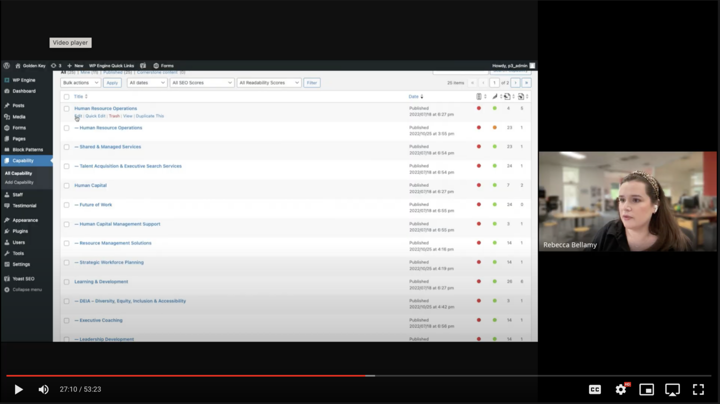Check Talent Acquisition & Executive Search row
The height and width of the screenshot is (404, 720).
pyautogui.click(x=66, y=166)
